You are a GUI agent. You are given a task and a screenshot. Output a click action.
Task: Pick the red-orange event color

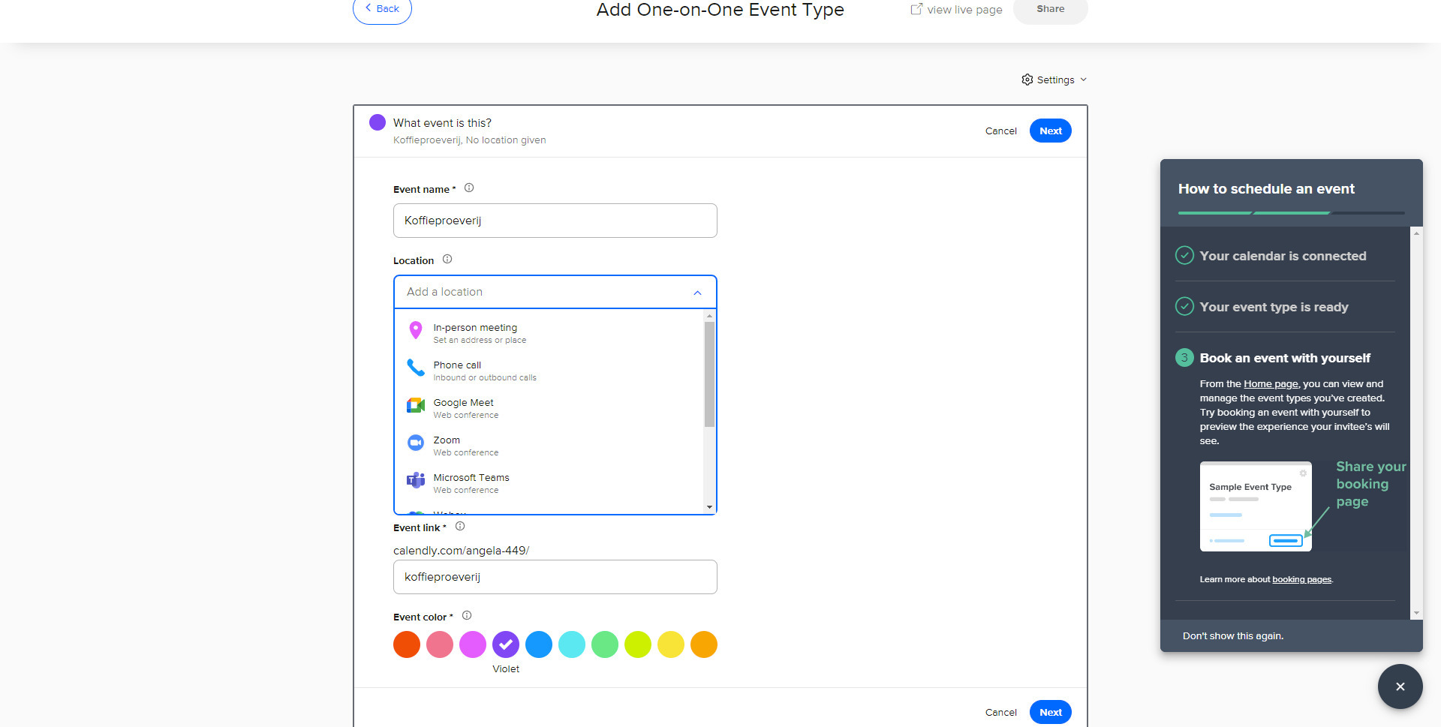[407, 644]
